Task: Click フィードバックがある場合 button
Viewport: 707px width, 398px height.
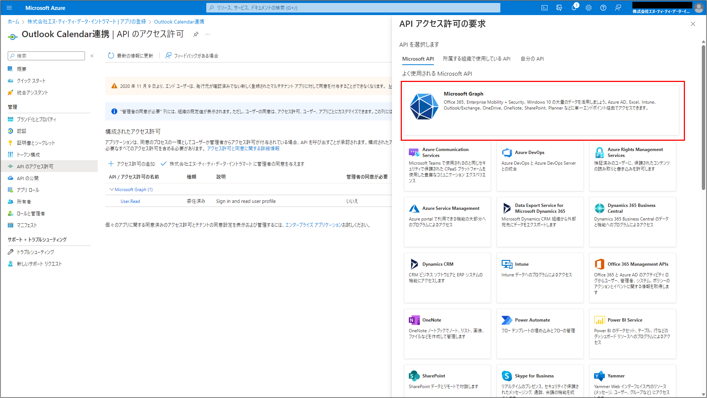Action: coord(192,56)
